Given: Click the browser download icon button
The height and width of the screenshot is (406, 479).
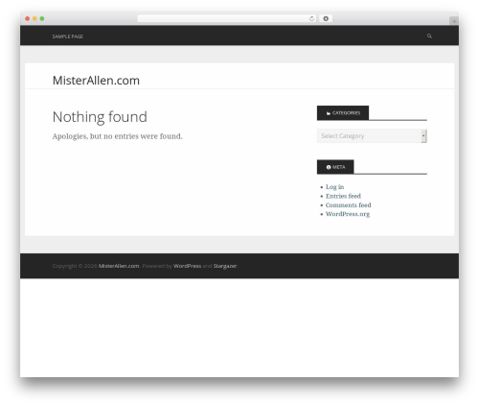Looking at the screenshot, I should pyautogui.click(x=326, y=19).
